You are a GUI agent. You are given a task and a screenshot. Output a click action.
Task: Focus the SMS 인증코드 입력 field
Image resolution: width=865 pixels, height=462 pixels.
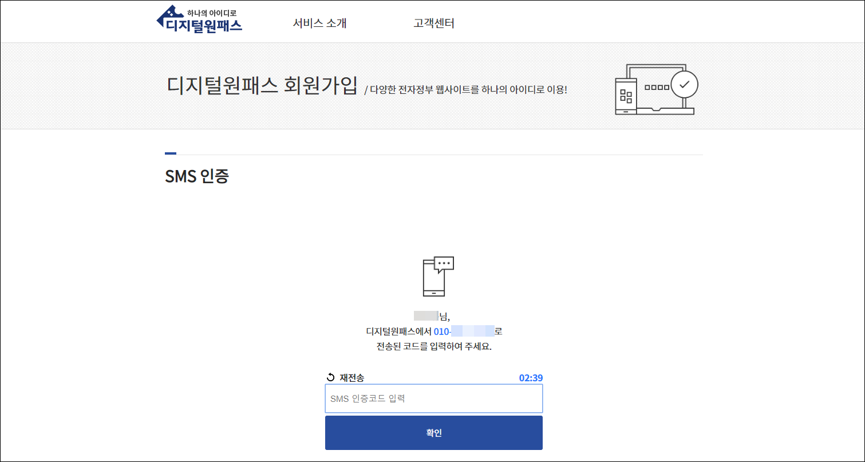434,398
